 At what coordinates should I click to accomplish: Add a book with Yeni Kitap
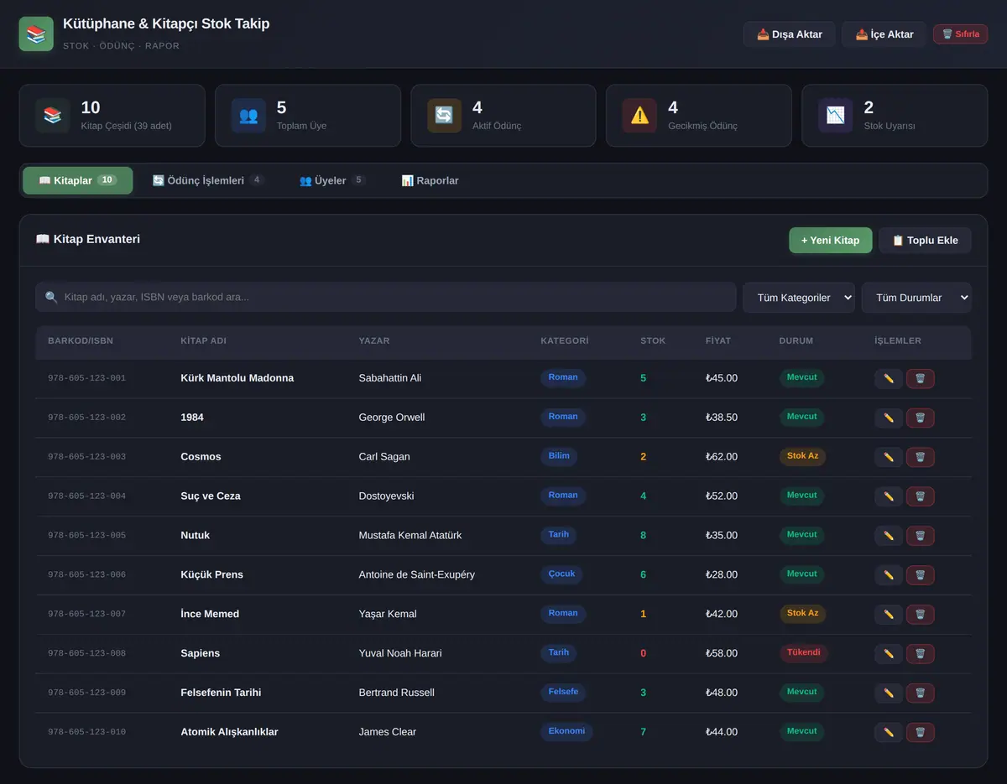coord(831,240)
